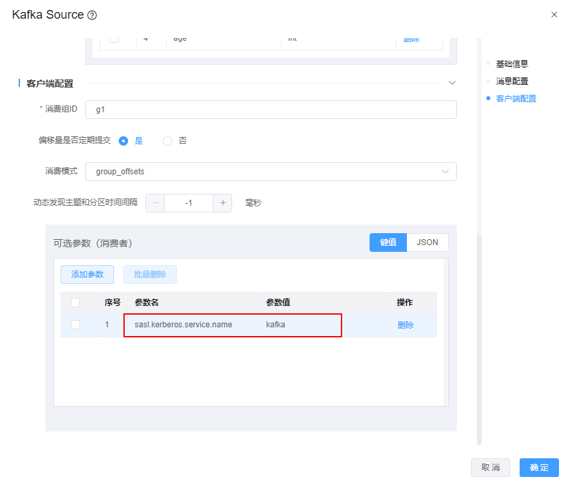The image size is (569, 485).
Task: Click the help icon beside Kafka Source
Action: click(92, 15)
